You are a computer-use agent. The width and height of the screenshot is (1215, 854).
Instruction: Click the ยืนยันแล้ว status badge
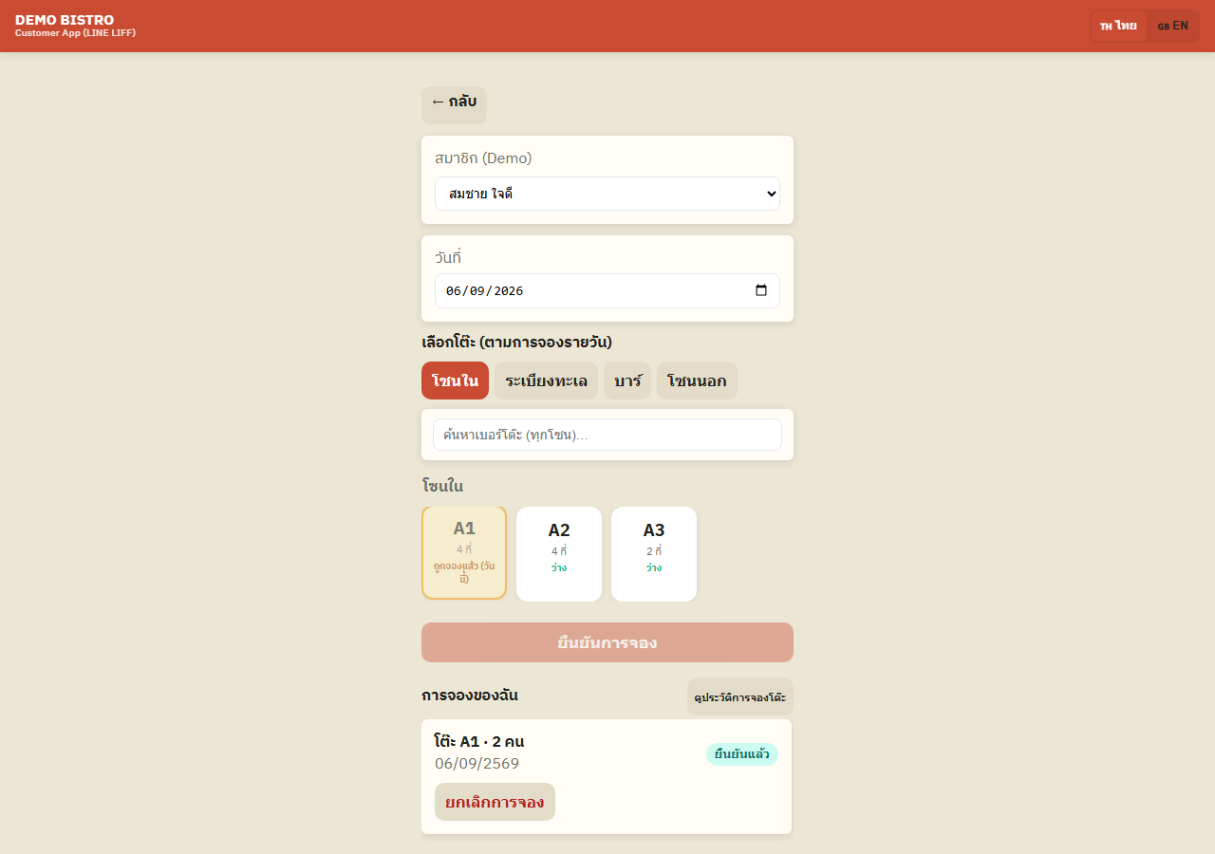click(742, 754)
